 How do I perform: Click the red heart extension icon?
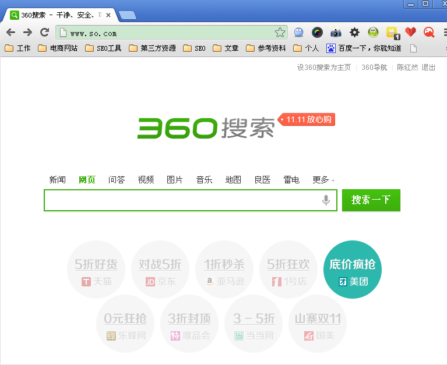pyautogui.click(x=410, y=32)
